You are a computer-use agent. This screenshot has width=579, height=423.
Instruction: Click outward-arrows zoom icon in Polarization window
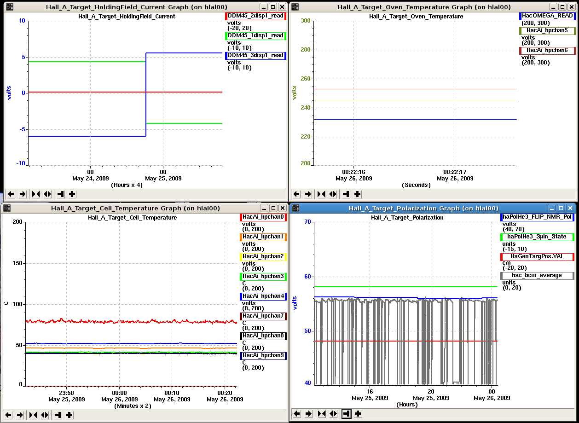(334, 414)
